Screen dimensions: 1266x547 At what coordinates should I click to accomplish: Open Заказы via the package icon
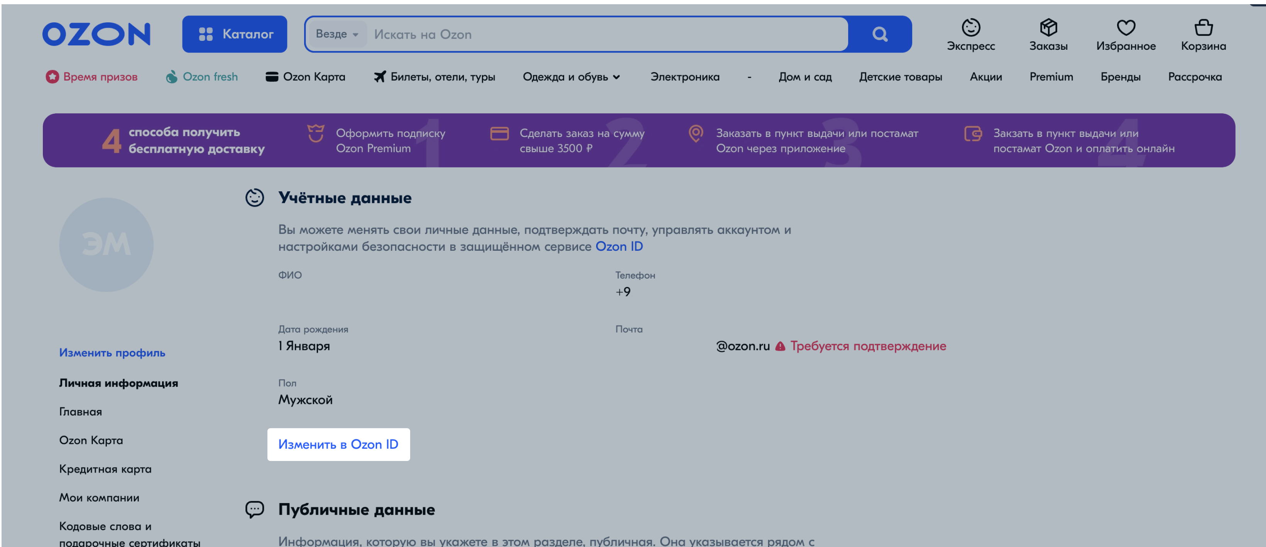coord(1048,29)
